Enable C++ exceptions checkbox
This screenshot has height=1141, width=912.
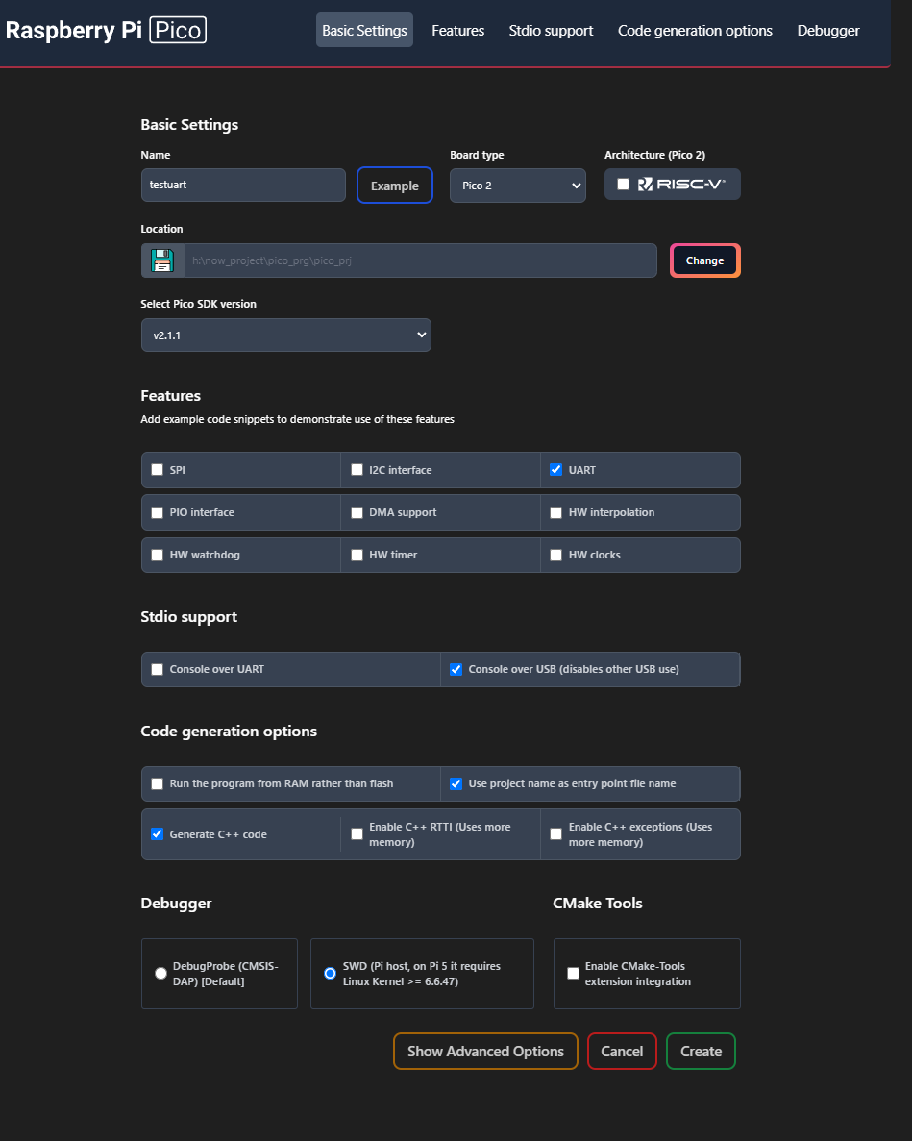556,834
